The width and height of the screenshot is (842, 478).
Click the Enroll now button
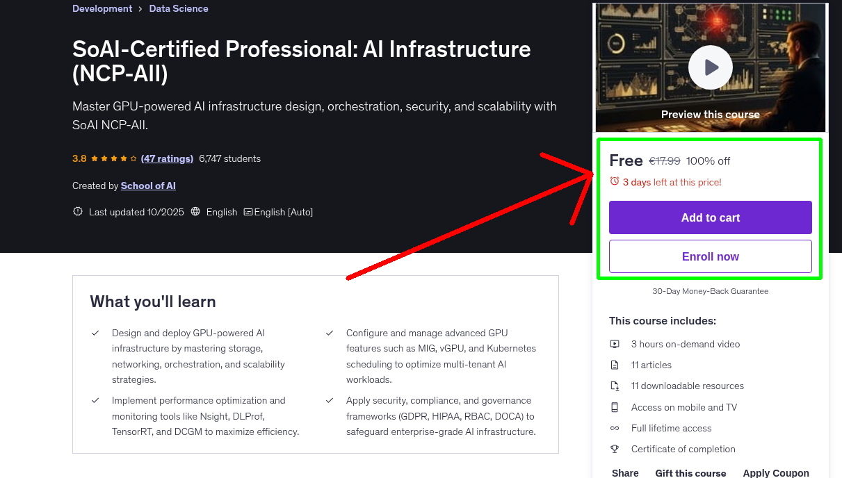pos(710,256)
